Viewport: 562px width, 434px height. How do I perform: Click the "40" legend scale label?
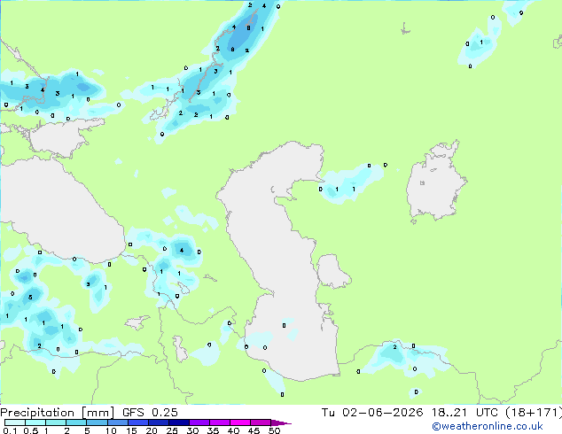coord(233,430)
